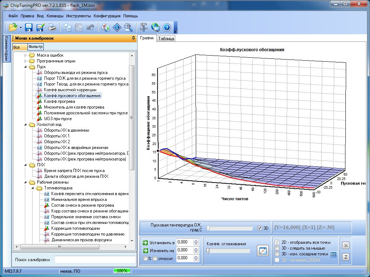Open dropdown arrow beside open file icon

pyautogui.click(x=21, y=27)
